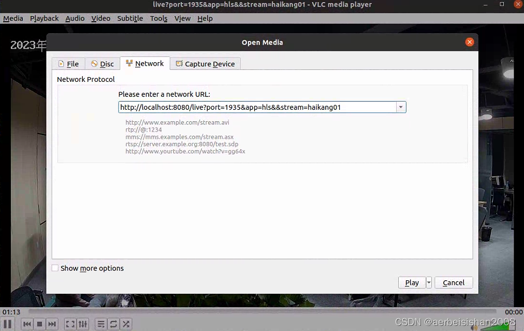524x331 pixels.
Task: Open the Audio menu
Action: (x=75, y=19)
